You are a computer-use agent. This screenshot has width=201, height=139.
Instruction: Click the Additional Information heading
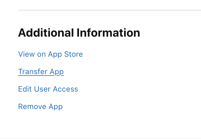(79, 33)
